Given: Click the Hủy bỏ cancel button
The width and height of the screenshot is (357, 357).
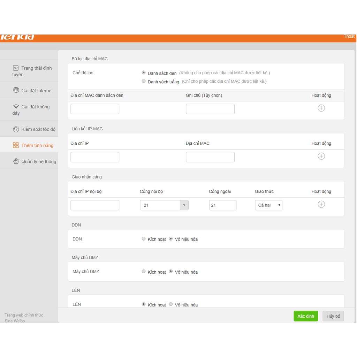Looking at the screenshot, I should tap(333, 316).
